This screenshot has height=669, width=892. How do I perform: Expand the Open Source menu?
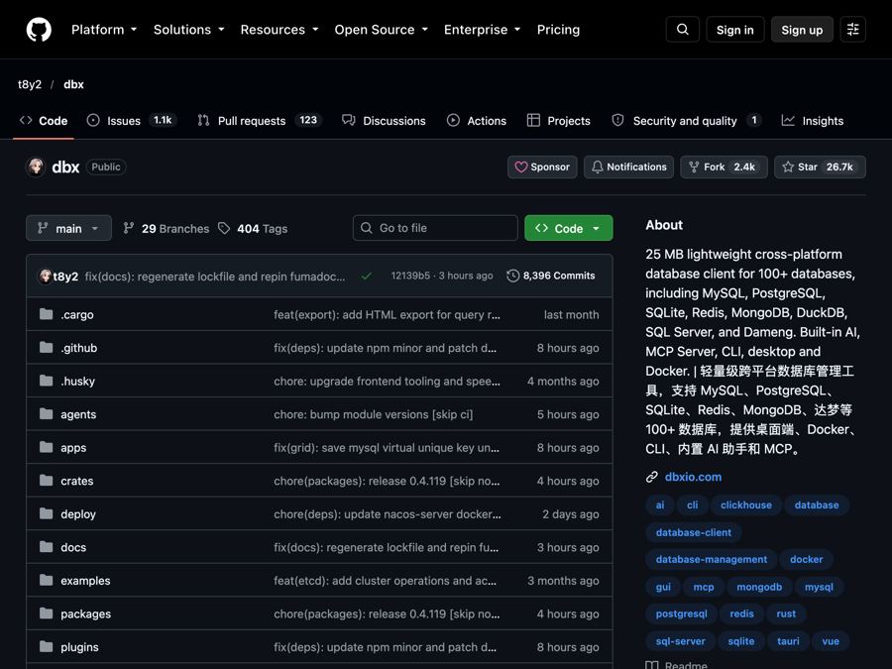(x=382, y=30)
